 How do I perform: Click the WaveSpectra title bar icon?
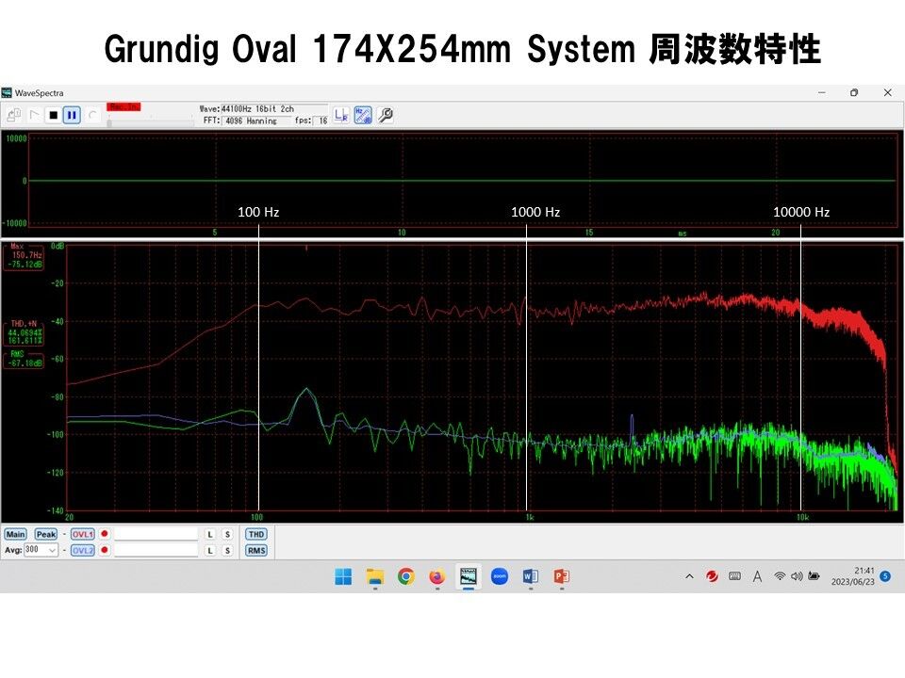tap(7, 93)
